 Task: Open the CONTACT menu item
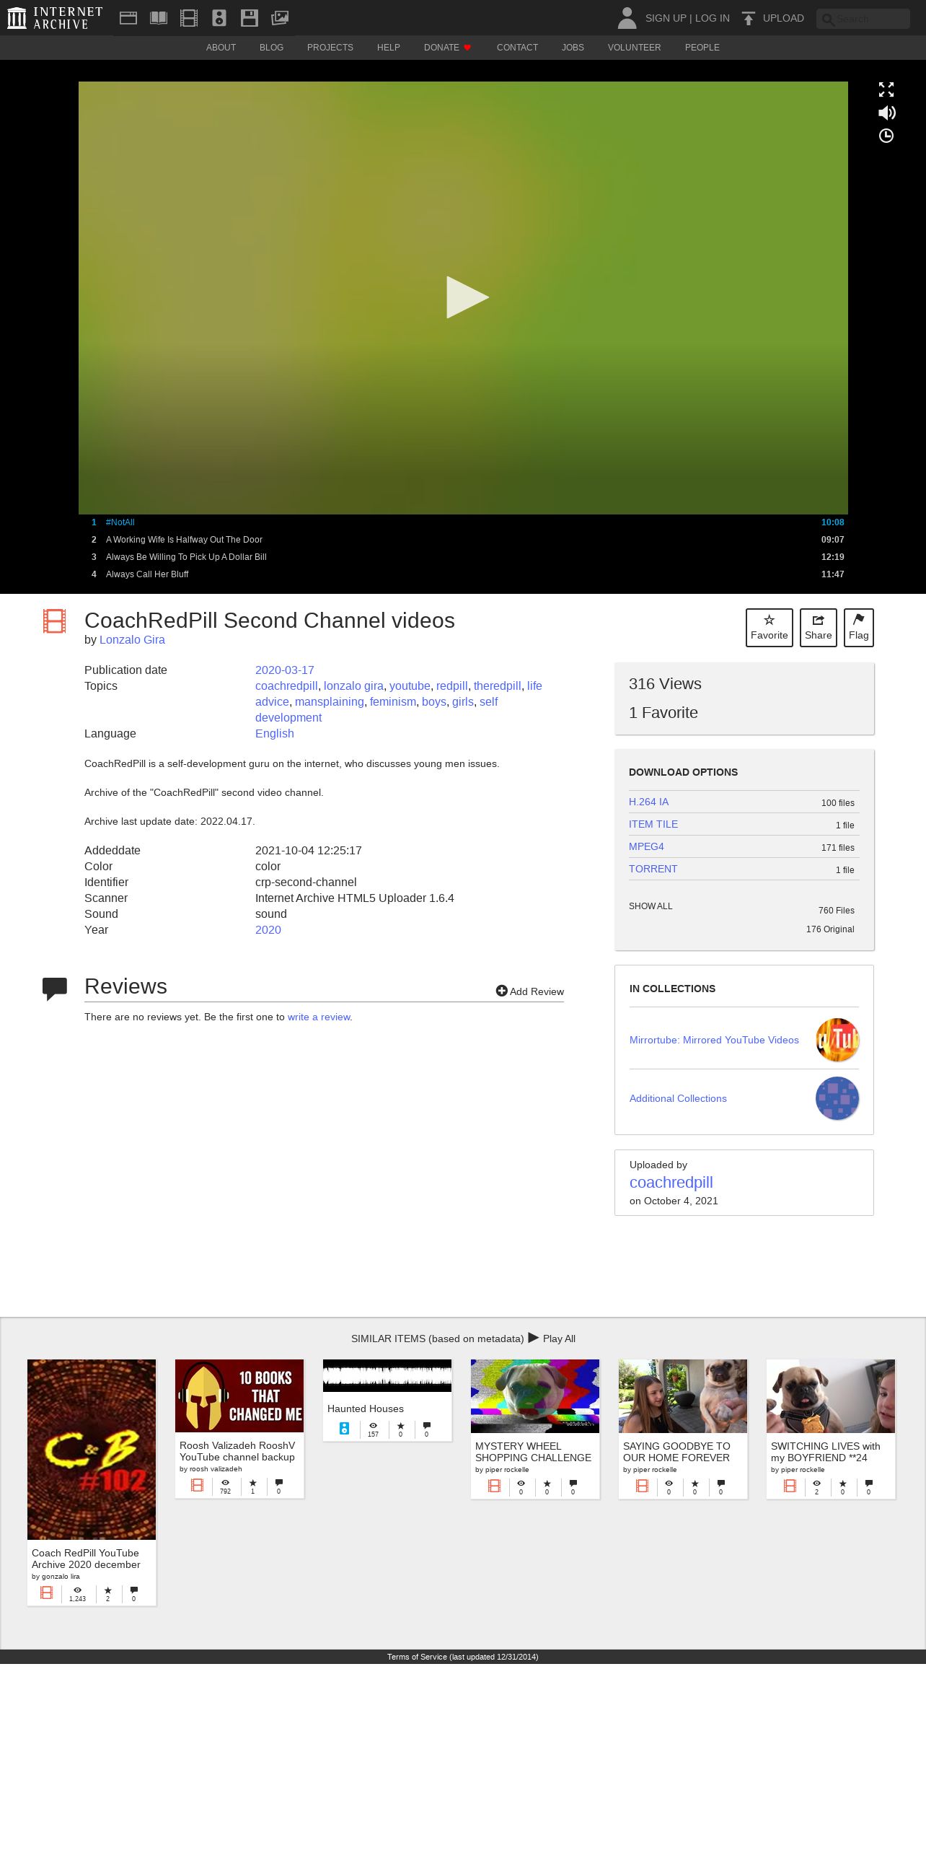(x=517, y=48)
